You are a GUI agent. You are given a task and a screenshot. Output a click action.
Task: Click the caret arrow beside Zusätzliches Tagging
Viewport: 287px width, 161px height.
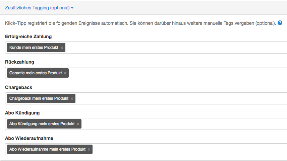point(72,8)
